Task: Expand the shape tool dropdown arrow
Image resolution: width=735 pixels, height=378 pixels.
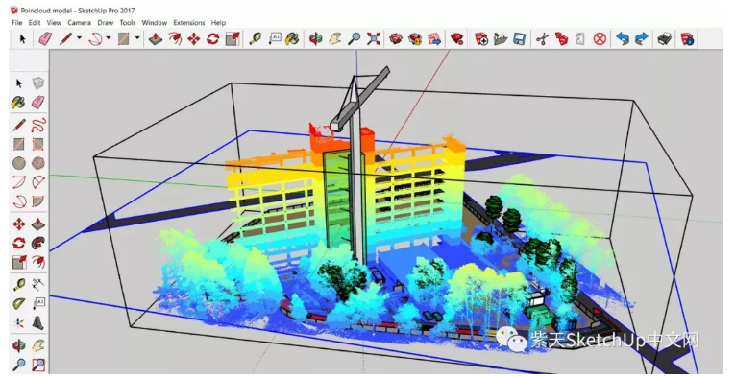Action: coord(137,37)
